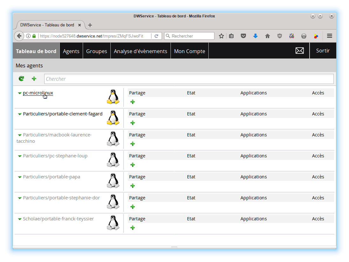The image size is (349, 262).
Task: Switch to the Groupes menu tab
Action: coord(96,51)
